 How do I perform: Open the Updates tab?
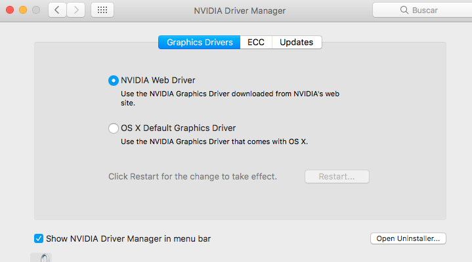click(x=297, y=43)
